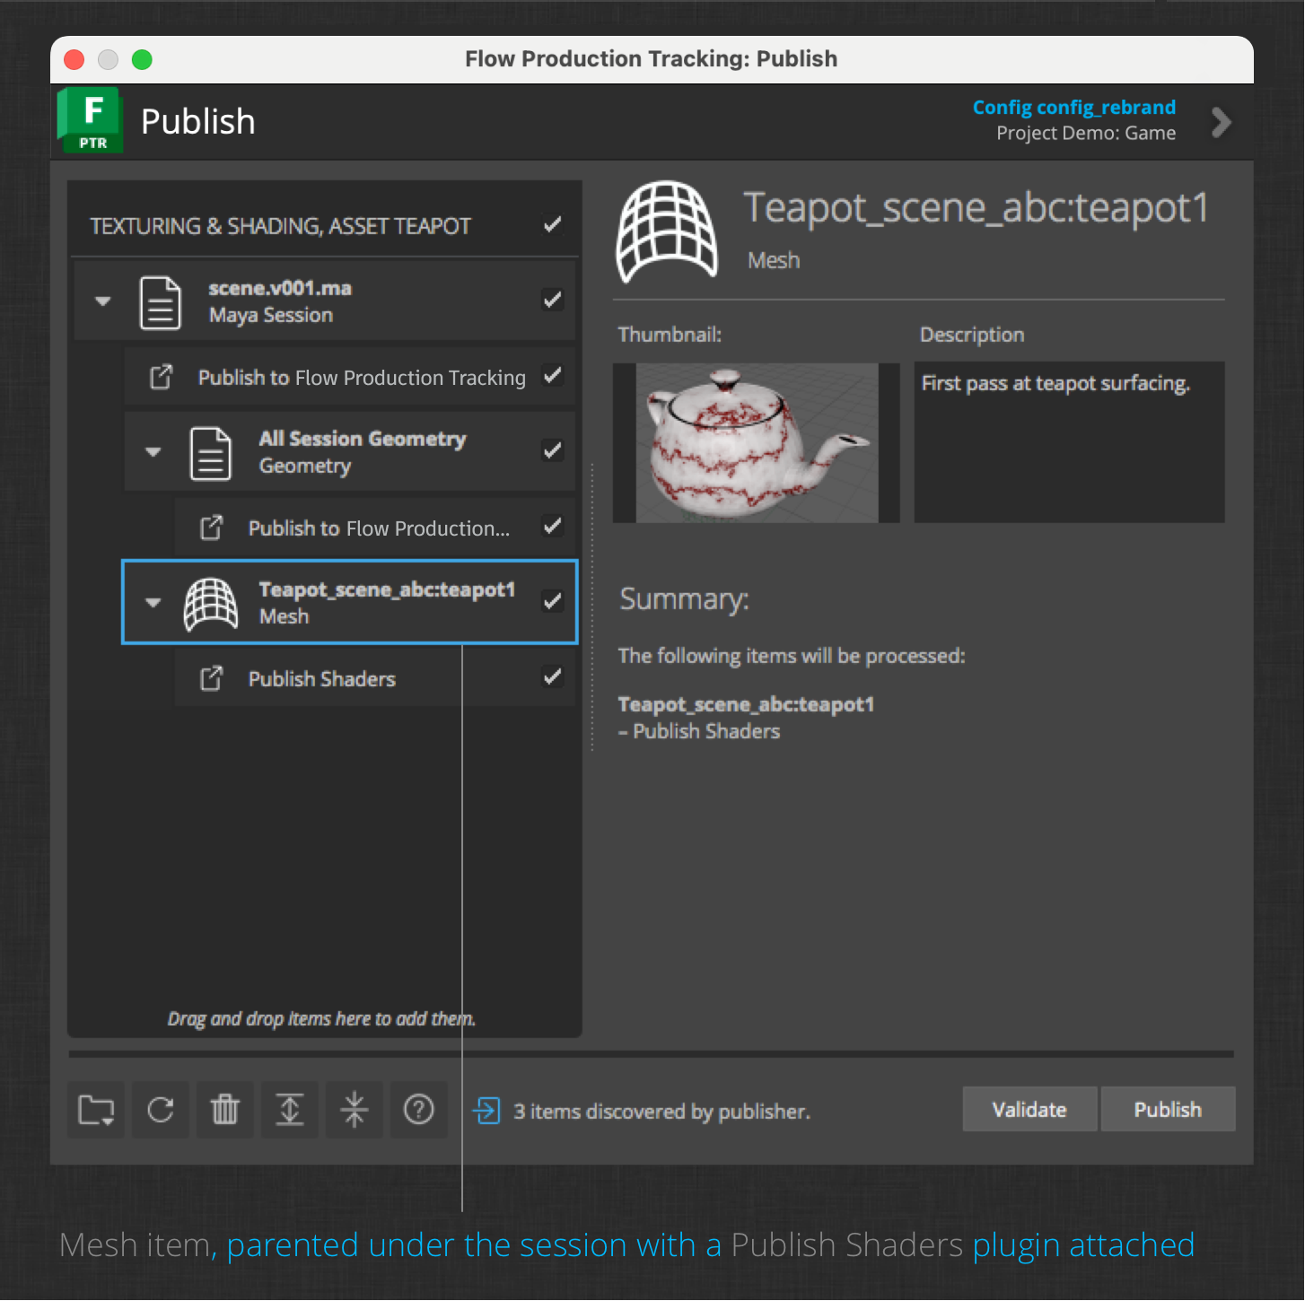
Task: Click the Project Demo: Game text
Action: pyautogui.click(x=1086, y=134)
